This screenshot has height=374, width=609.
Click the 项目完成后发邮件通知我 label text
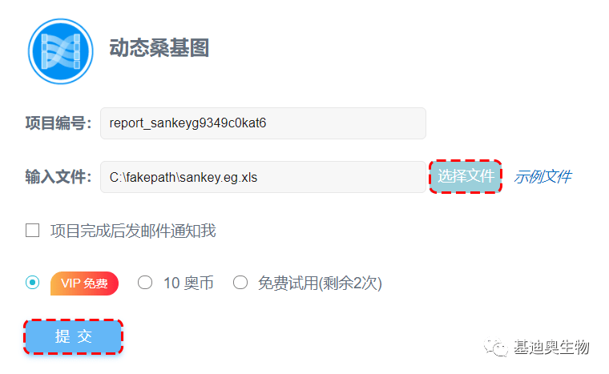pos(133,231)
